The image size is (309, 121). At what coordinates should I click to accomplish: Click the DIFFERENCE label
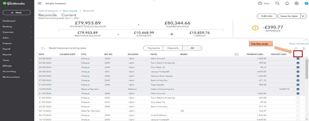coord(273,31)
